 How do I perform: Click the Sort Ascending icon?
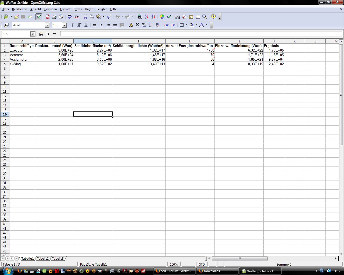pos(146,17)
